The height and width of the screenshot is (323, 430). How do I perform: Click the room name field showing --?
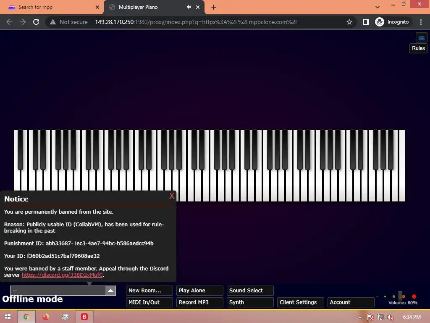coord(58,291)
